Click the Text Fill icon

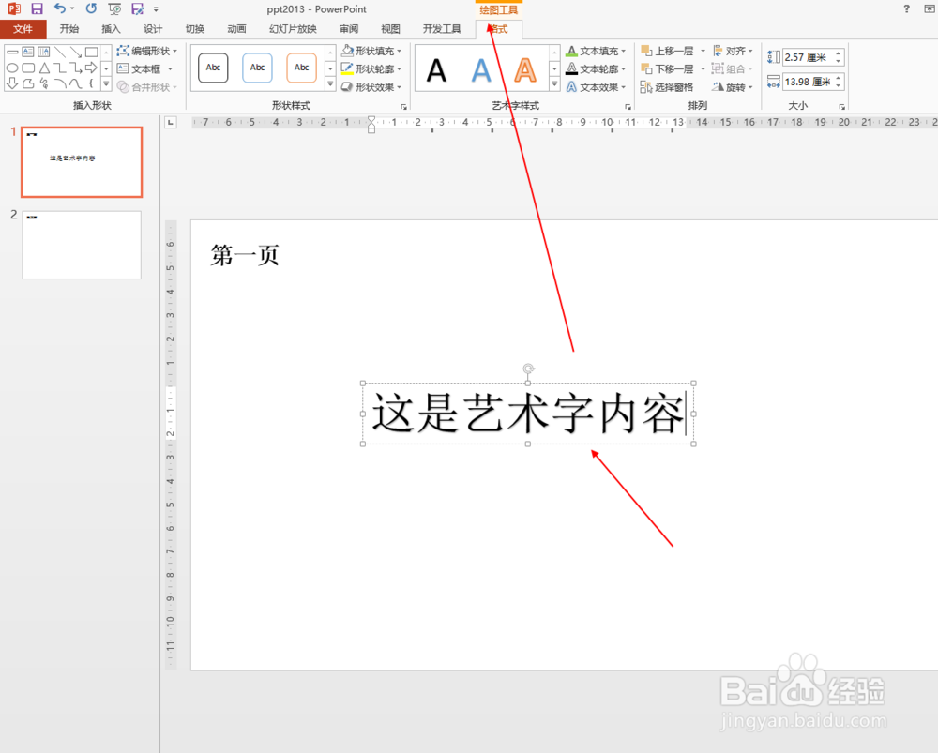[x=570, y=53]
